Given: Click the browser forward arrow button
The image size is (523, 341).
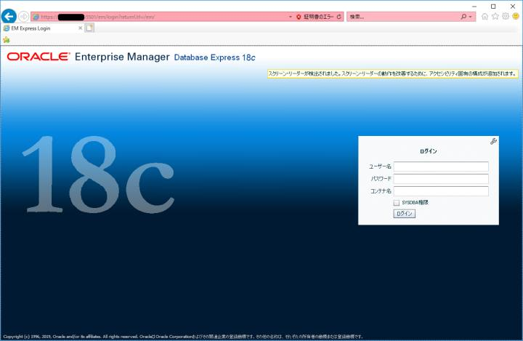Looking at the screenshot, I should (x=23, y=16).
